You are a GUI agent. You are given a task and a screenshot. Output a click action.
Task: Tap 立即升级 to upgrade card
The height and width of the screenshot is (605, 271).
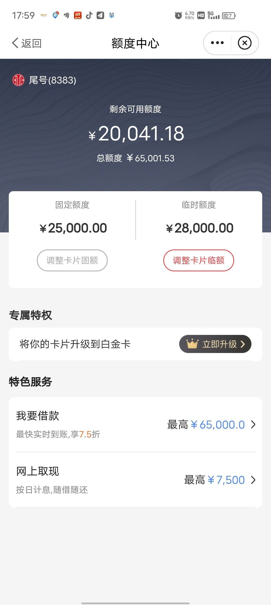click(x=215, y=344)
